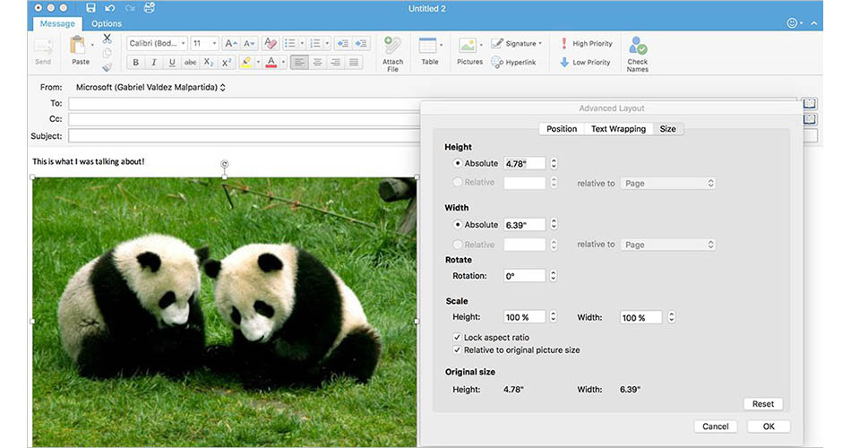Increase font size with A-up icon

(x=230, y=43)
